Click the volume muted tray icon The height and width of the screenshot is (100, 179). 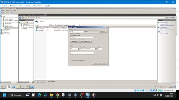158,95
